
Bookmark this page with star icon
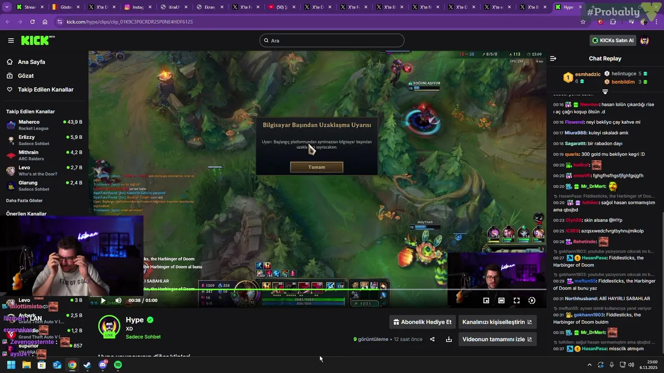(x=583, y=22)
